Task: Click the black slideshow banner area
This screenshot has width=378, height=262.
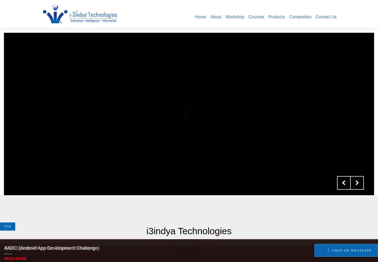Action: point(189,114)
